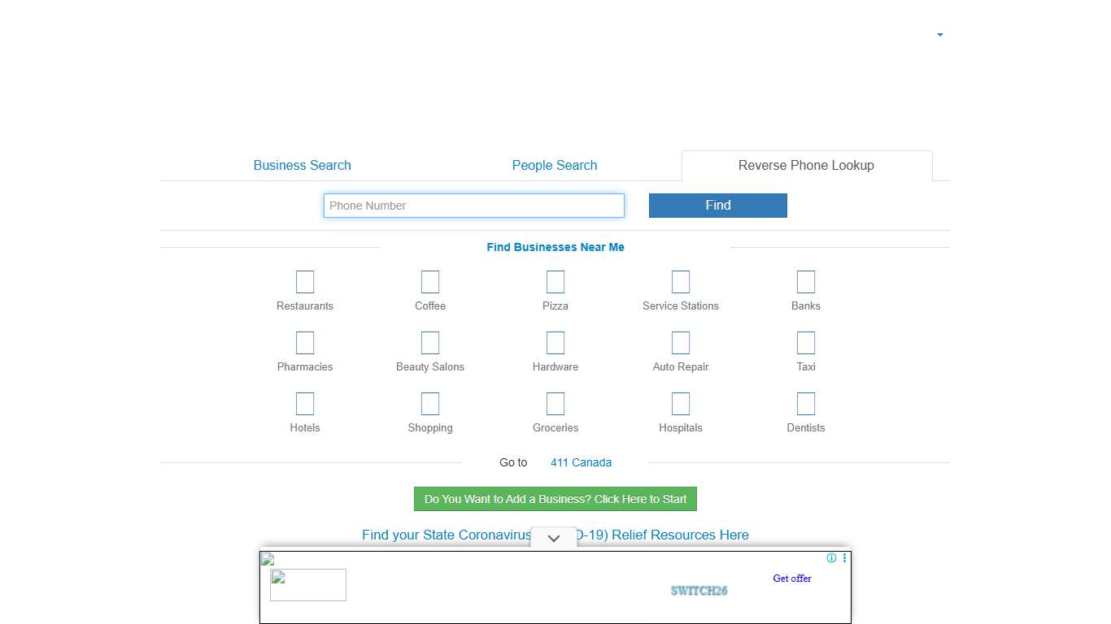The height and width of the screenshot is (624, 1111).
Task: Click the Hardware category icon
Action: (555, 343)
